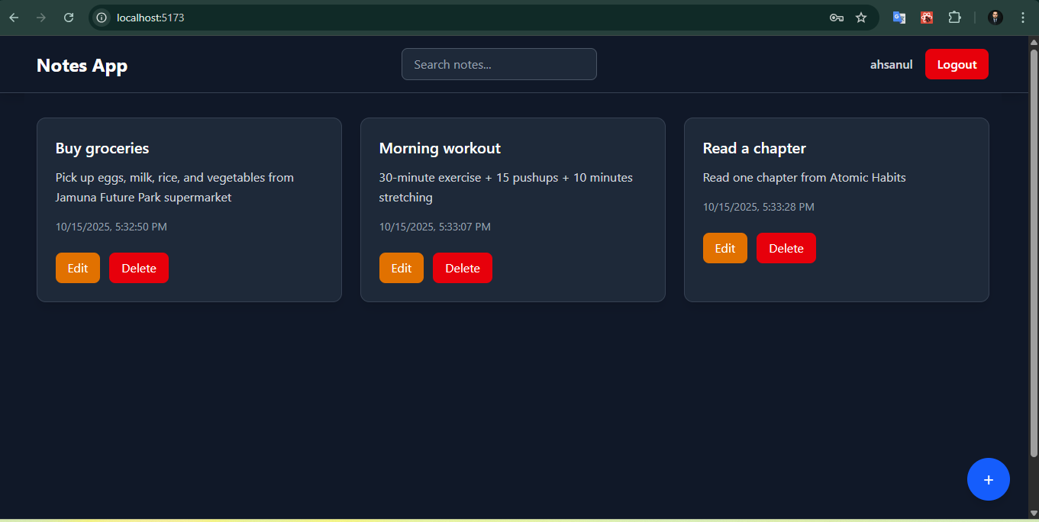Viewport: 1039px width, 522px height.
Task: Edit the Read a chapter note
Action: pyautogui.click(x=725, y=248)
